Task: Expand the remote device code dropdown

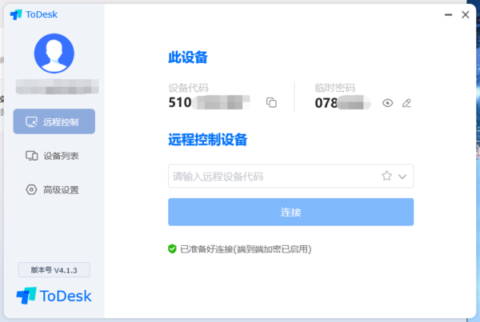Action: (x=402, y=176)
